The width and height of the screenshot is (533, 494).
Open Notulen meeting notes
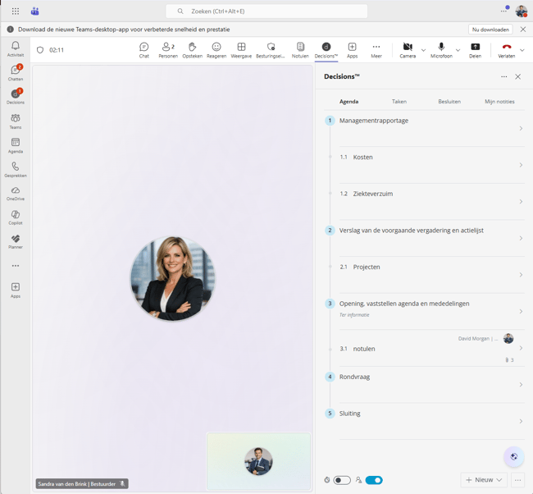pyautogui.click(x=300, y=50)
